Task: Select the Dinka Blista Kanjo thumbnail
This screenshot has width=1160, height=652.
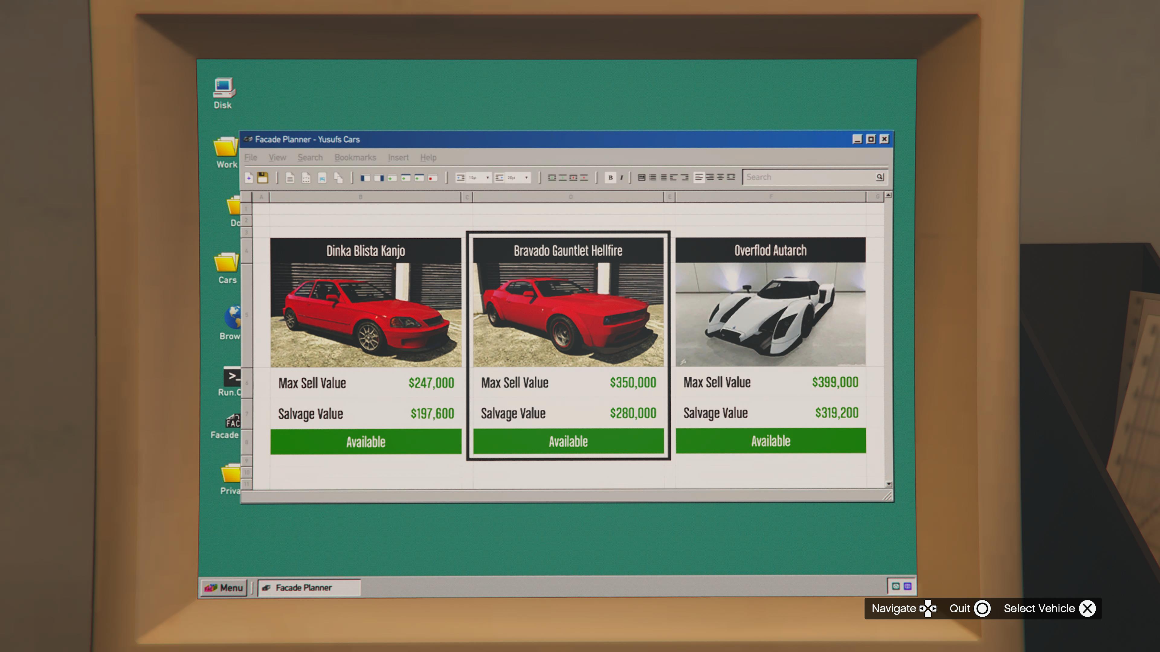Action: pos(366,315)
